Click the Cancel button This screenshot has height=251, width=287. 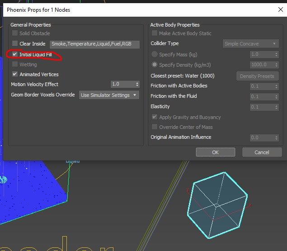click(262, 152)
